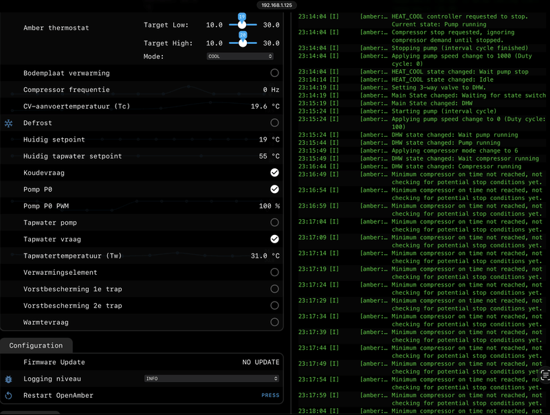Screen dimensions: 550x415
Task: Click PRESS to restart OpenAmber
Action: click(270, 395)
